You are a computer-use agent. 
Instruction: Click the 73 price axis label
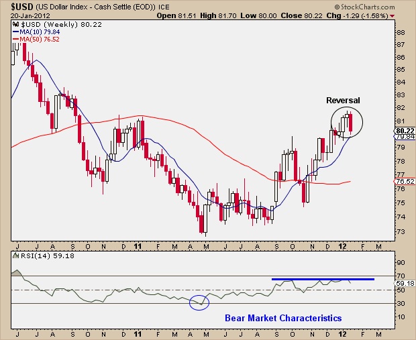(401, 231)
